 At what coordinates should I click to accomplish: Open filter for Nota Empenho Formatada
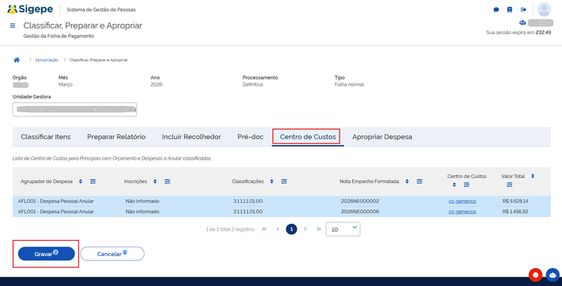point(419,181)
